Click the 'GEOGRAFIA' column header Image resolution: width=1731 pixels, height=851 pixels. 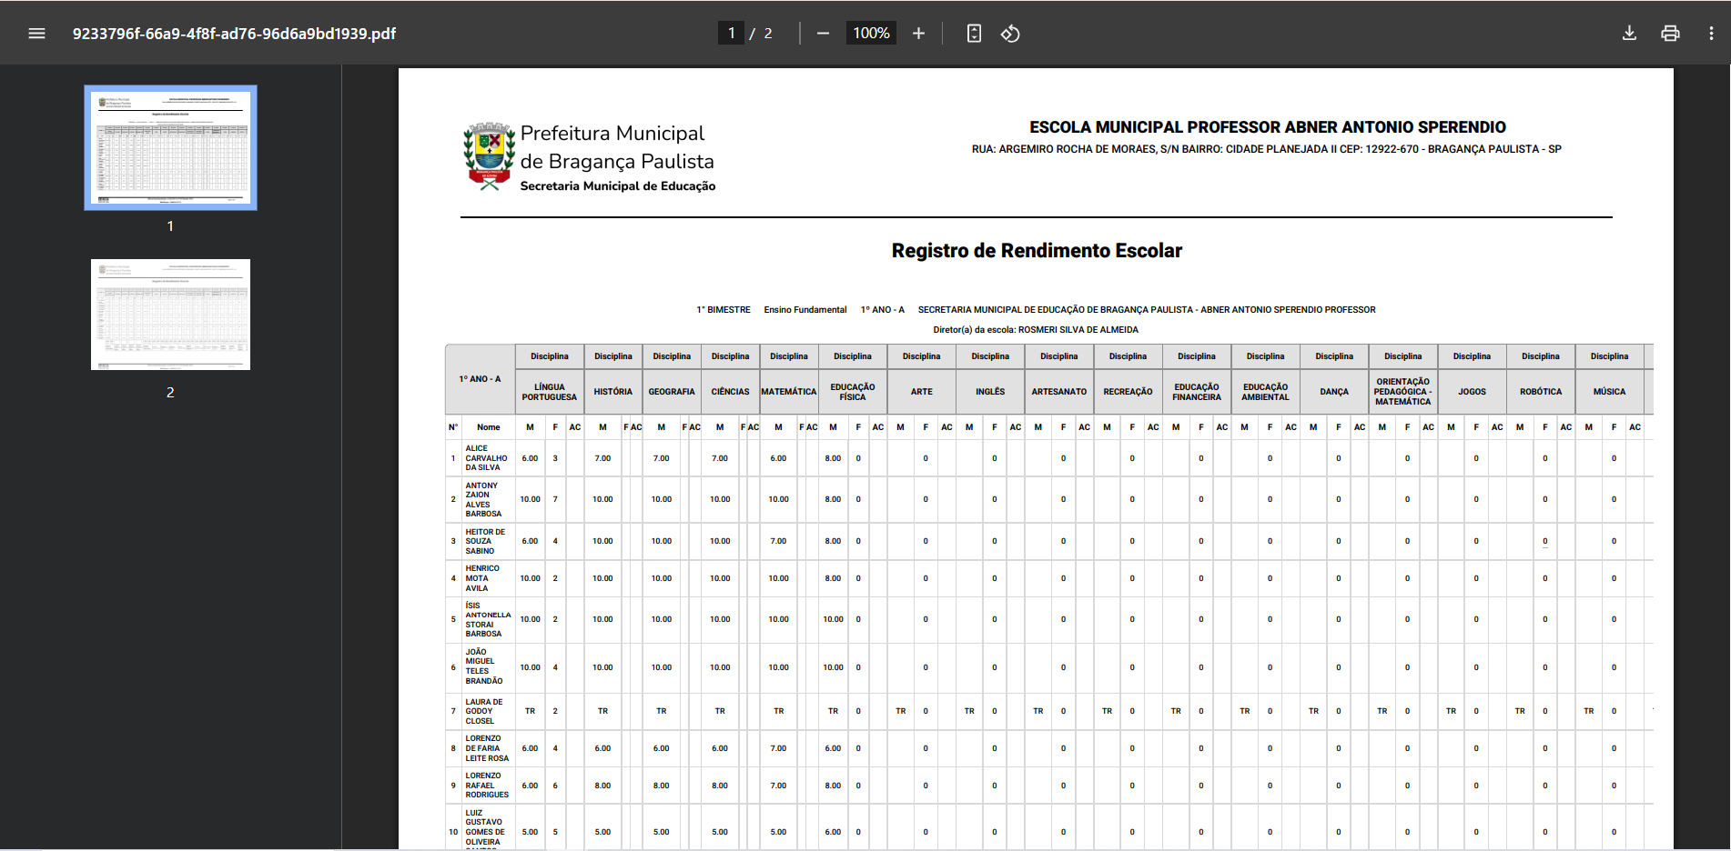[672, 392]
